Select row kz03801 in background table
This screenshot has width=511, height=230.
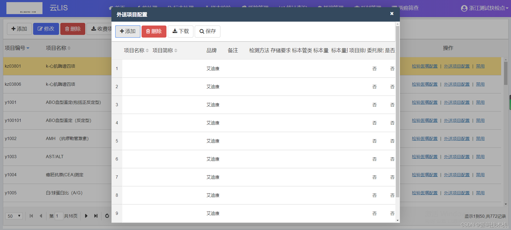click(57, 66)
